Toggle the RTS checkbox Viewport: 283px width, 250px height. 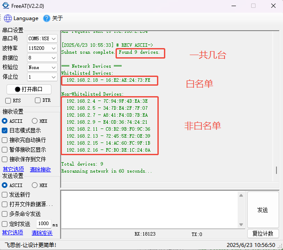pyautogui.click(x=8, y=101)
